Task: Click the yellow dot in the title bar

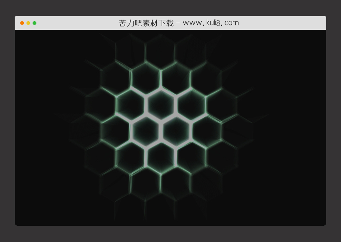Action: (28, 23)
